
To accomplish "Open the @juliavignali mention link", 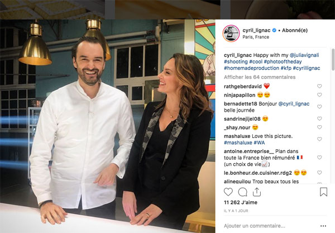I will [304, 55].
